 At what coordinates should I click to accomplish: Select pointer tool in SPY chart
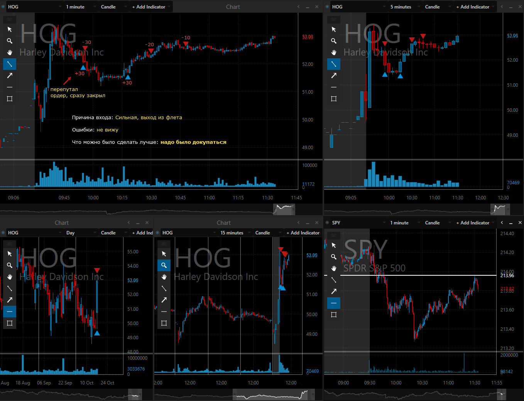(334, 245)
